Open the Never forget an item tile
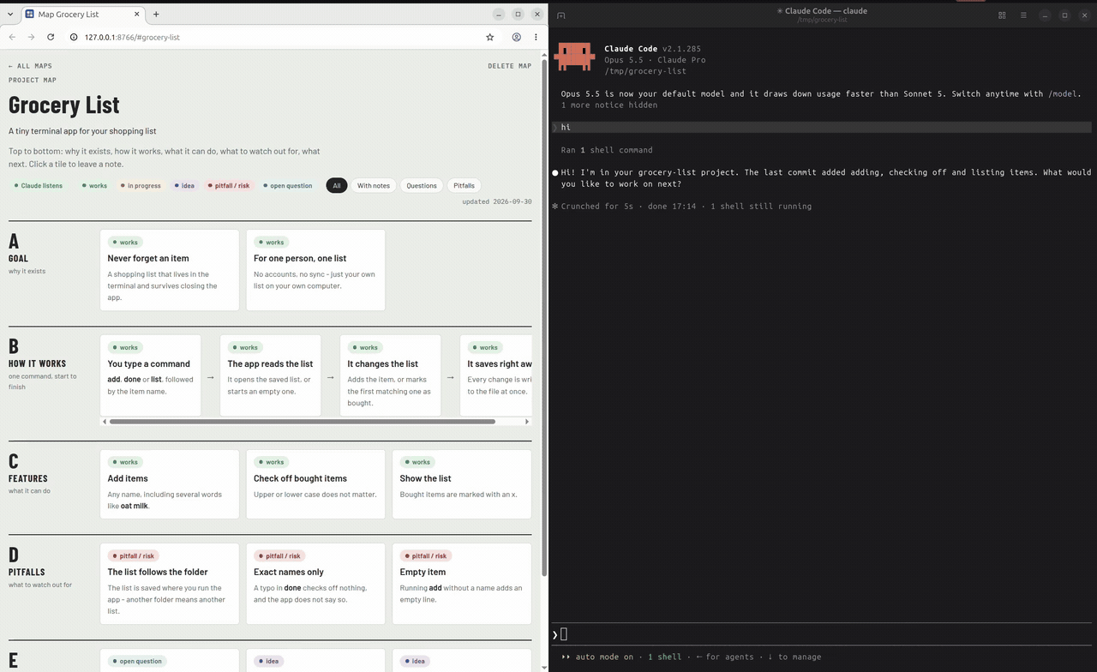The image size is (1097, 672). pos(170,269)
